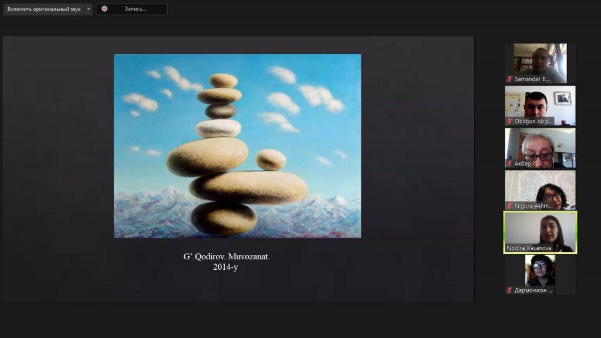Click the Nodira Xasanova name label
This screenshot has height=338, width=601.
pos(529,248)
